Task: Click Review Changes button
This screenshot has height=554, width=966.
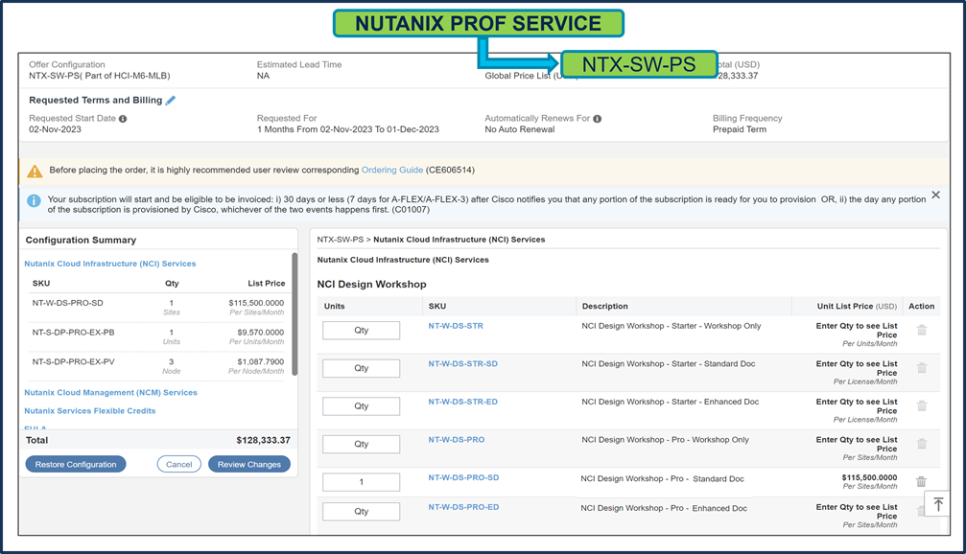Action: click(x=248, y=464)
